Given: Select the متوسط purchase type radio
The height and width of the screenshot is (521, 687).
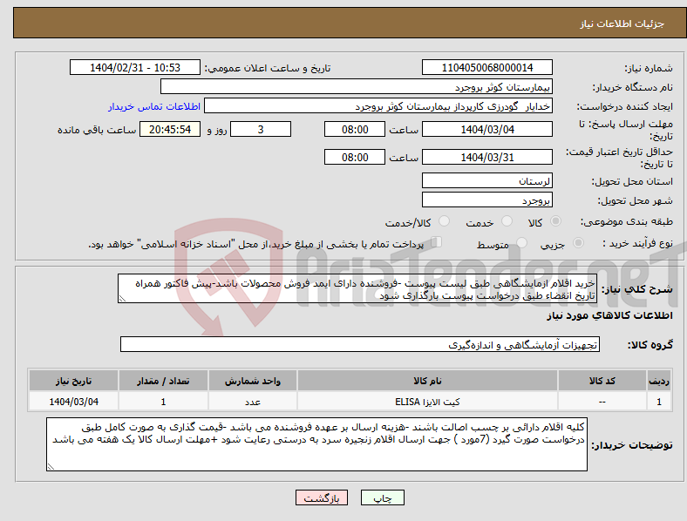Looking at the screenshot, I should (521, 243).
